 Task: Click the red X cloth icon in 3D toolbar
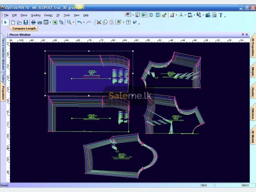(x=129, y=15)
